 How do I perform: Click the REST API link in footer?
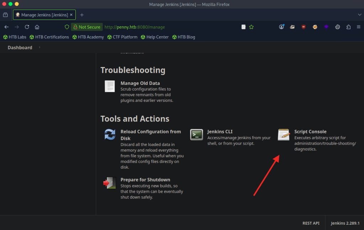click(311, 223)
